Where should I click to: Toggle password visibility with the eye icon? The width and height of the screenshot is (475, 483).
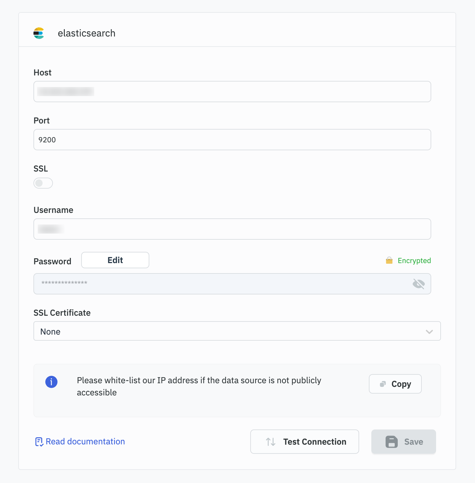pos(418,284)
